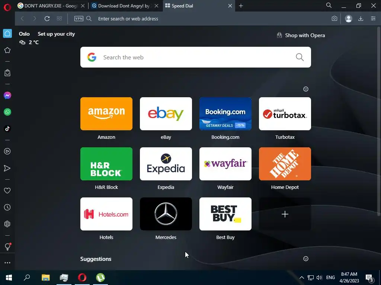Open My Flow arrow icon in sidebar
The height and width of the screenshot is (285, 381).
(x=7, y=168)
